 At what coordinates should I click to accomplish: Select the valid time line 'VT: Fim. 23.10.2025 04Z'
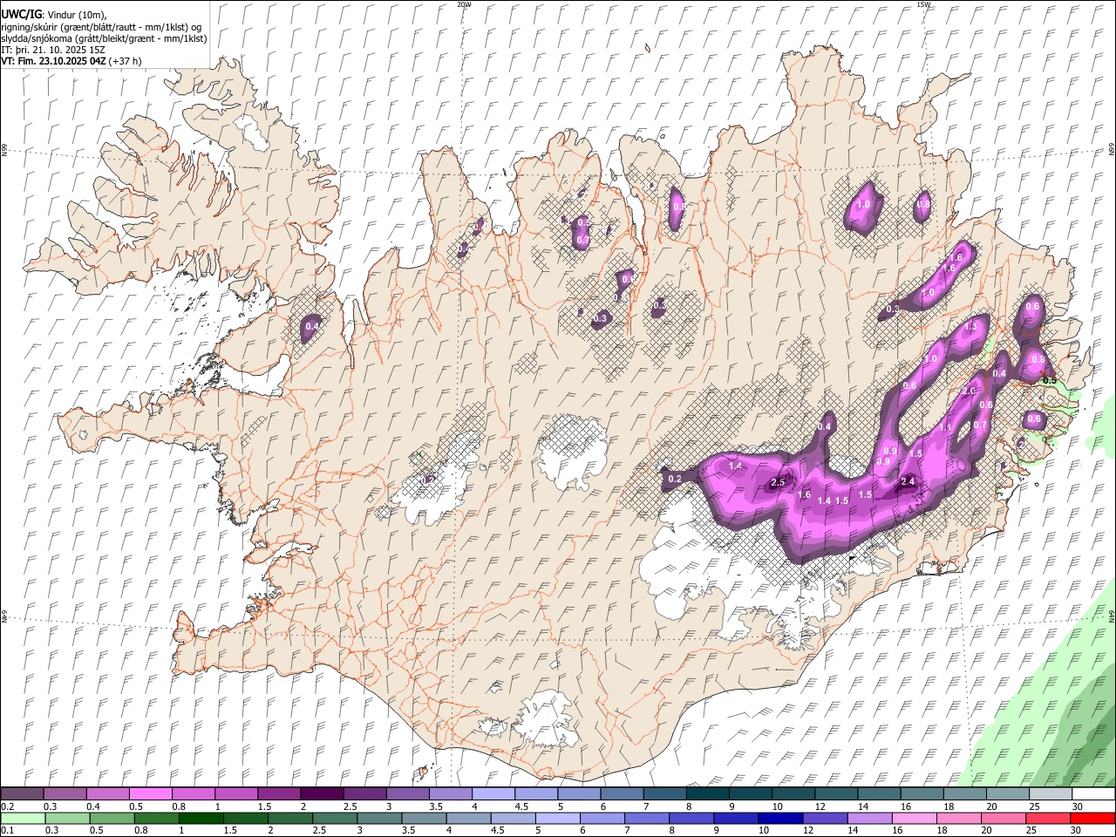pos(52,61)
